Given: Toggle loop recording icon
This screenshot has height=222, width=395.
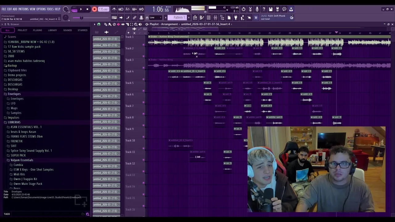Looking at the screenshot, I should coord(141,9).
